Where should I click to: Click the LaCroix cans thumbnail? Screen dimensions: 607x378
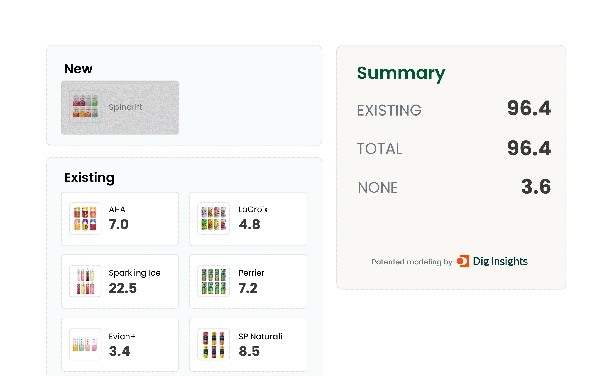coord(214,219)
